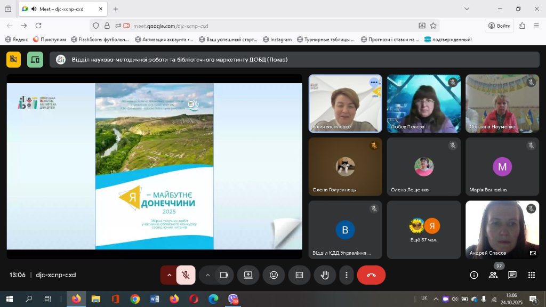Open Viber from the Windows taskbar
Image resolution: width=546 pixels, height=307 pixels.
pos(233,299)
